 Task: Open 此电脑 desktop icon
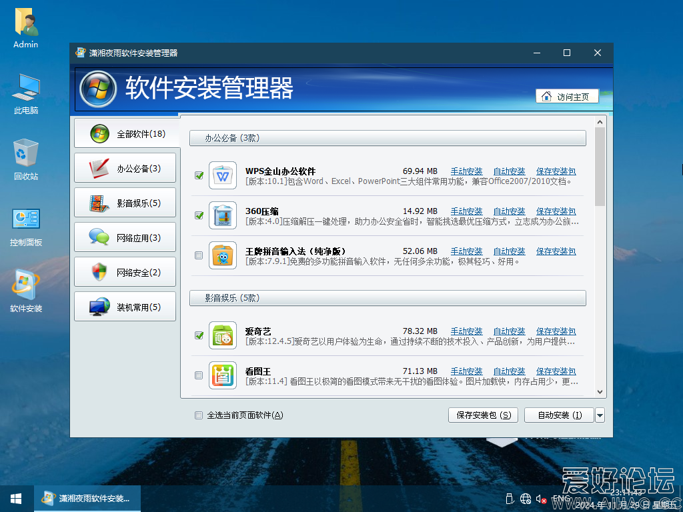26,94
